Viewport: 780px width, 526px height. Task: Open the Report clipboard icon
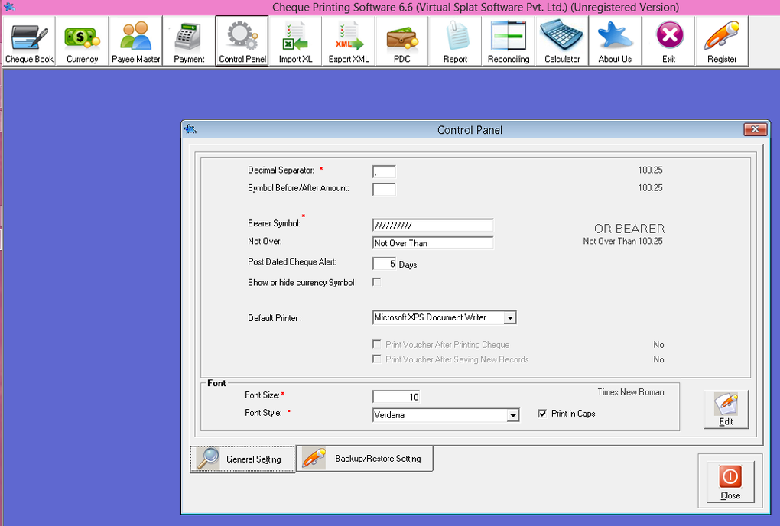(x=455, y=41)
